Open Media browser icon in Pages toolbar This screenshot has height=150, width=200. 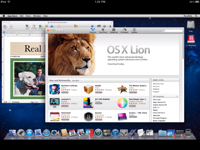click(x=99, y=26)
